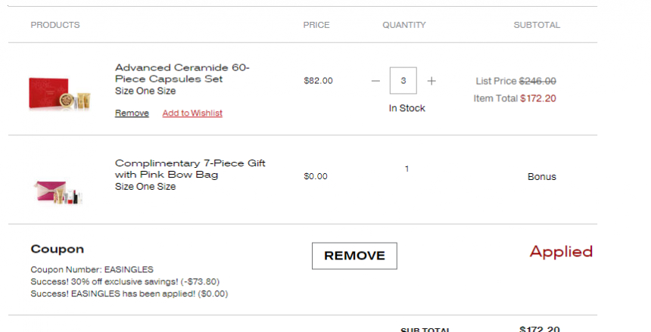Click the REMOVE coupon button
Image resolution: width=651 pixels, height=332 pixels.
point(354,256)
